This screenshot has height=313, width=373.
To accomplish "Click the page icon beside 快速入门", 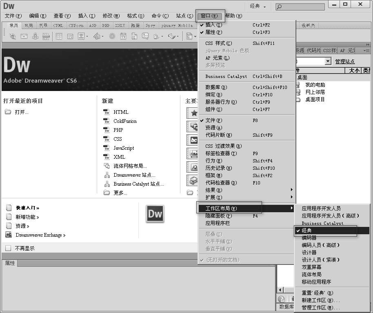I will (9, 208).
